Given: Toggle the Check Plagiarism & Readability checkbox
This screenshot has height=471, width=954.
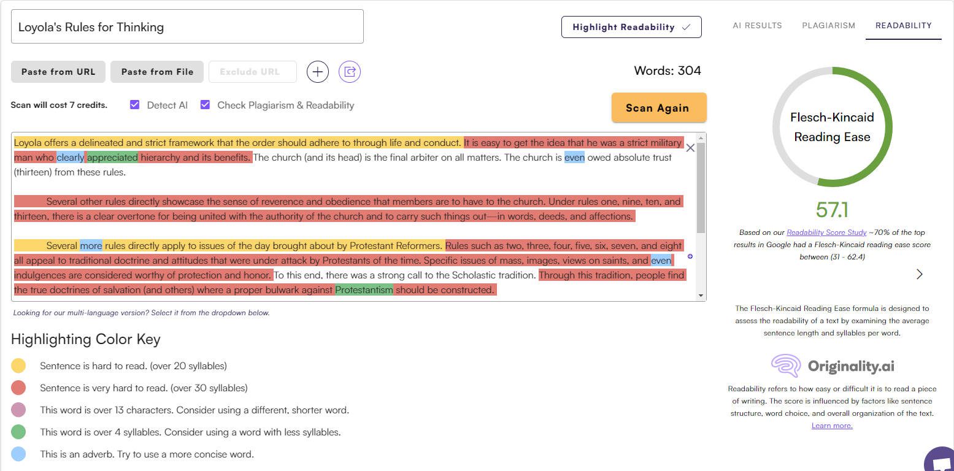Looking at the screenshot, I should tap(204, 104).
